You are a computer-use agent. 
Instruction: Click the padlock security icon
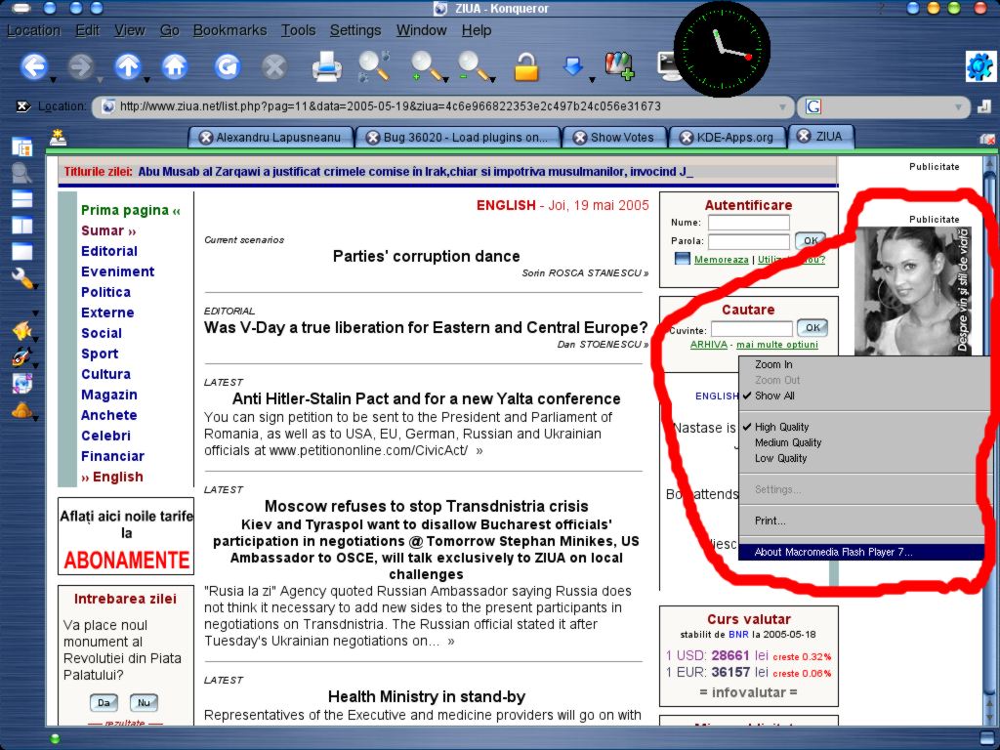pyautogui.click(x=526, y=66)
